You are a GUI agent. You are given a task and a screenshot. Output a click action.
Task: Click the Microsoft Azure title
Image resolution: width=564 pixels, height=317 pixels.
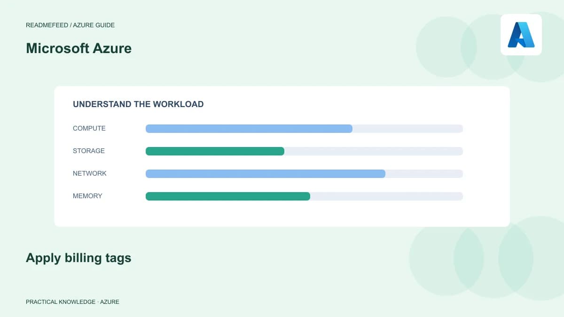[78, 48]
